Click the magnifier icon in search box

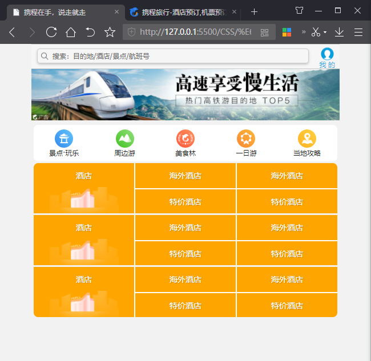(45, 56)
